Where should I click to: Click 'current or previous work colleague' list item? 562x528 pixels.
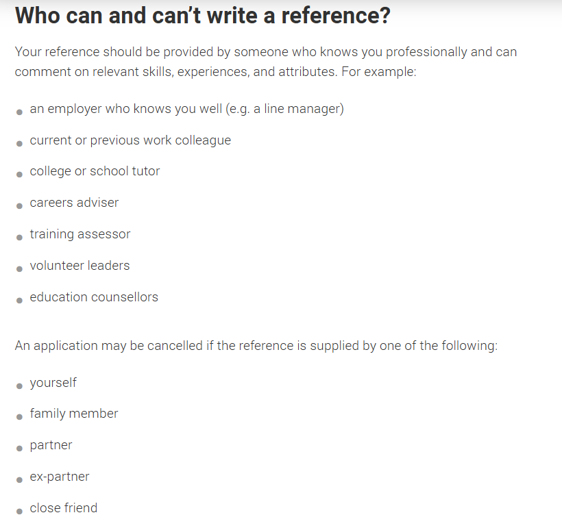[130, 140]
